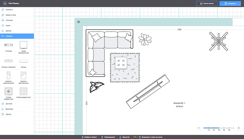Open the Комнаты category

[x=17, y=10]
